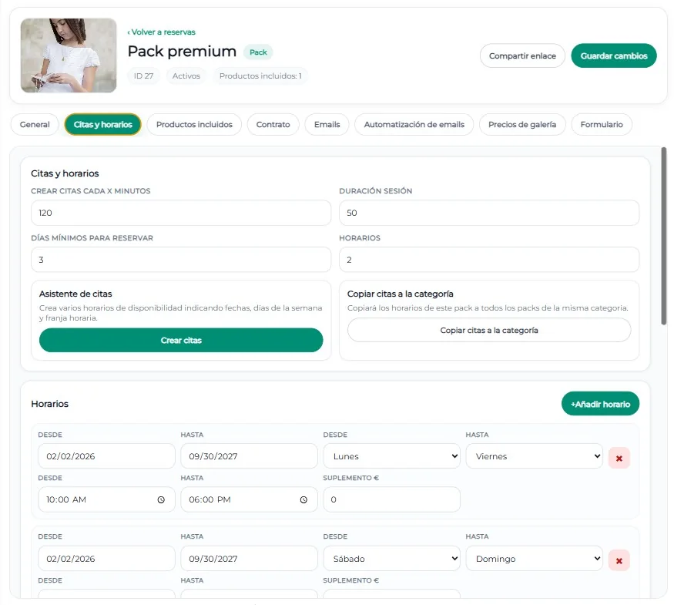Open the Domingo end-day dropdown

coord(535,559)
